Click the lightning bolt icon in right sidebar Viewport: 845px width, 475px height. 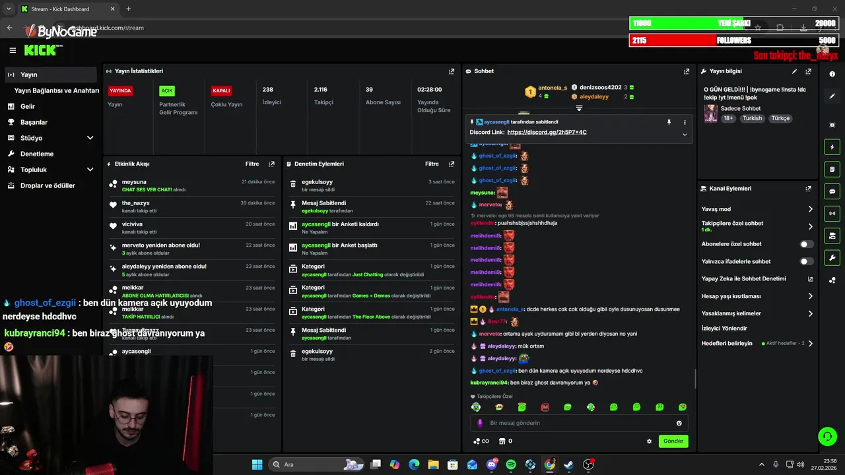[x=832, y=147]
